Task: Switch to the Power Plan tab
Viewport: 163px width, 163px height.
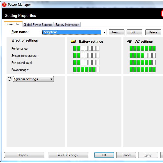Action: coord(13,24)
